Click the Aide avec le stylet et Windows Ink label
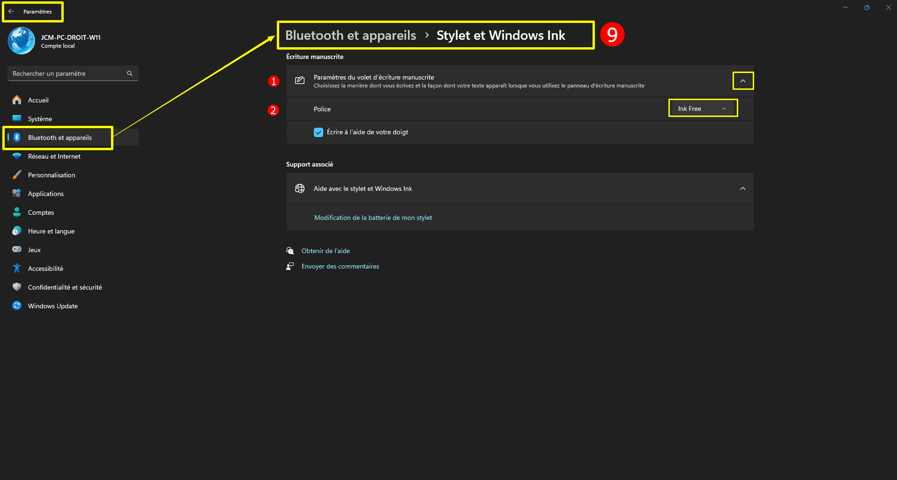The height and width of the screenshot is (480, 897). tap(363, 189)
